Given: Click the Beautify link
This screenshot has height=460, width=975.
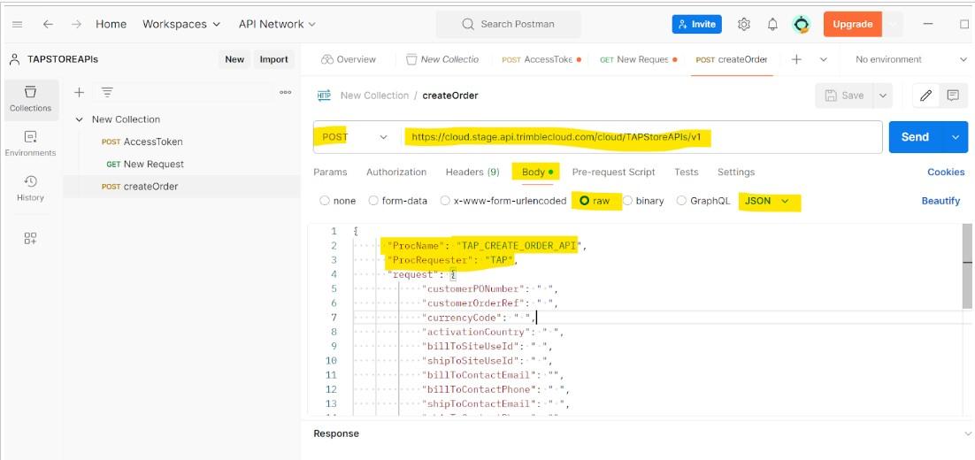Looking at the screenshot, I should click(x=940, y=201).
